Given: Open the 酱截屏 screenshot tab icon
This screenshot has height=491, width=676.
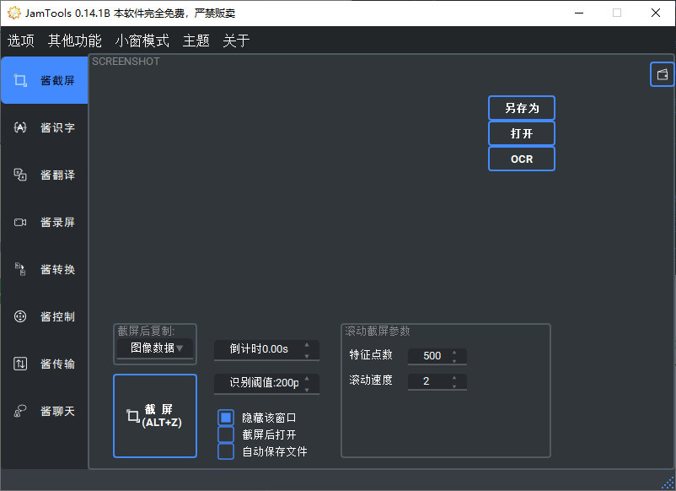Looking at the screenshot, I should [20, 80].
